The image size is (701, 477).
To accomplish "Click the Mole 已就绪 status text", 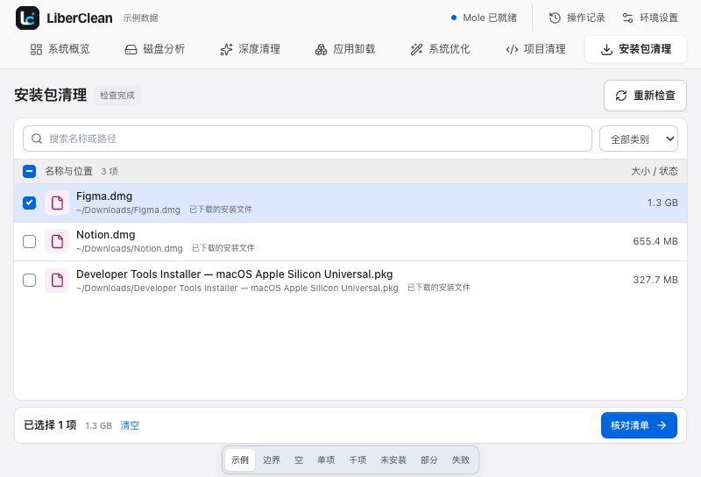I will point(490,18).
